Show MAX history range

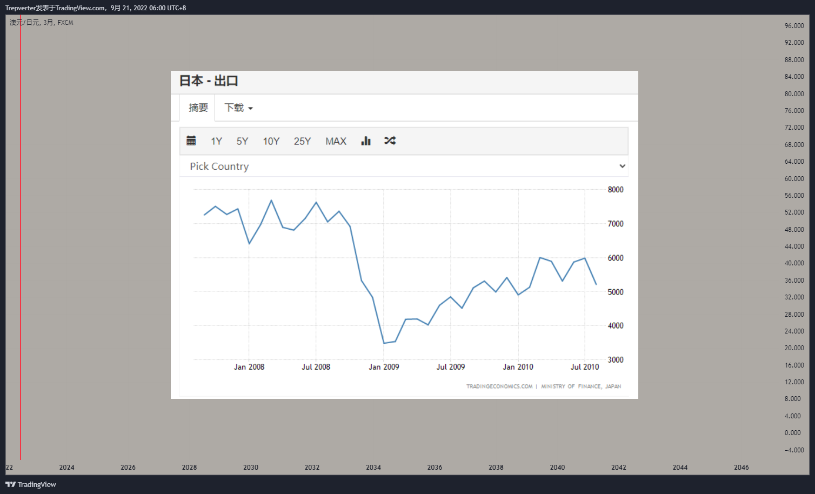(x=336, y=141)
